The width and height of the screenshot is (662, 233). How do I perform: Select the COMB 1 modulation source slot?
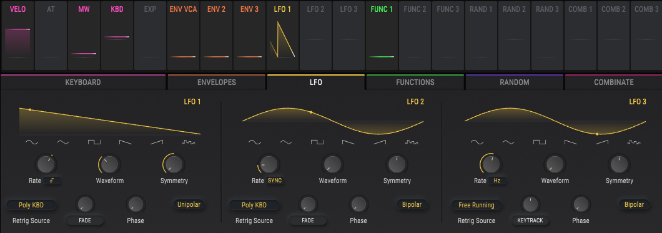click(580, 36)
